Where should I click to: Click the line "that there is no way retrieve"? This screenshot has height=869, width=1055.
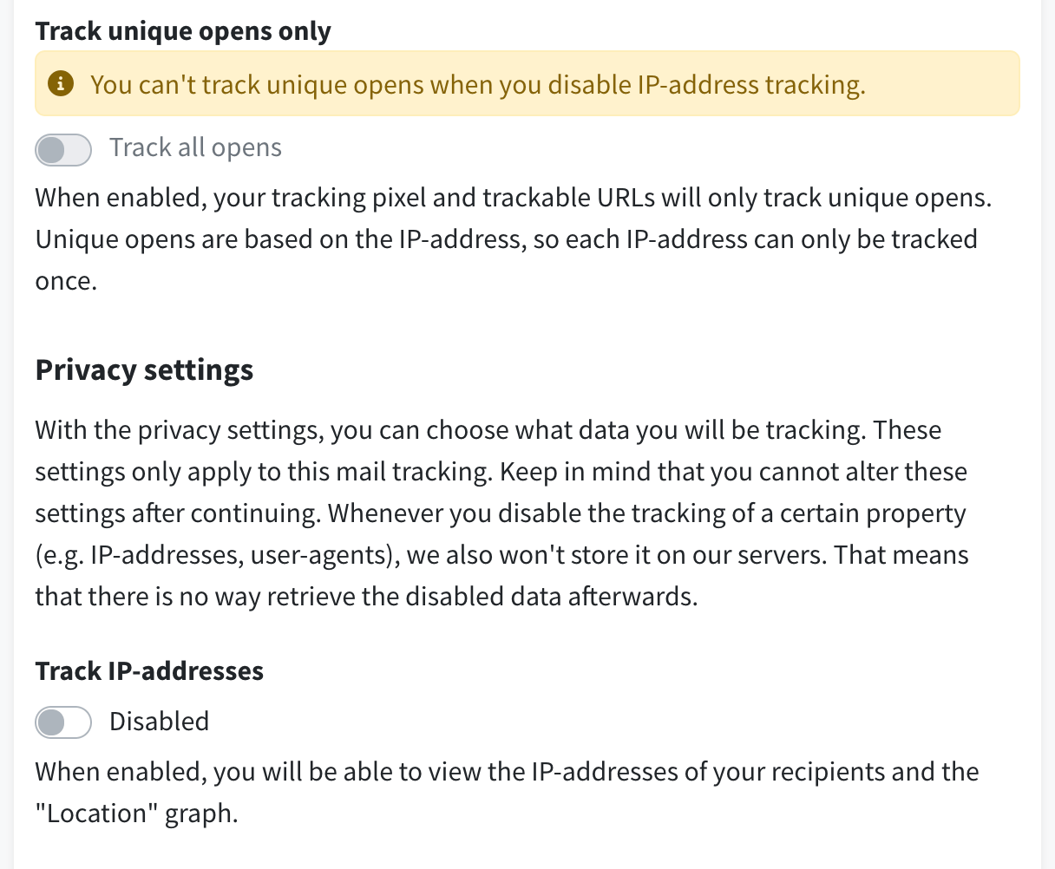click(x=366, y=597)
